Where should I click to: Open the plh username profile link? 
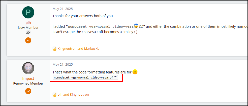(28, 23)
